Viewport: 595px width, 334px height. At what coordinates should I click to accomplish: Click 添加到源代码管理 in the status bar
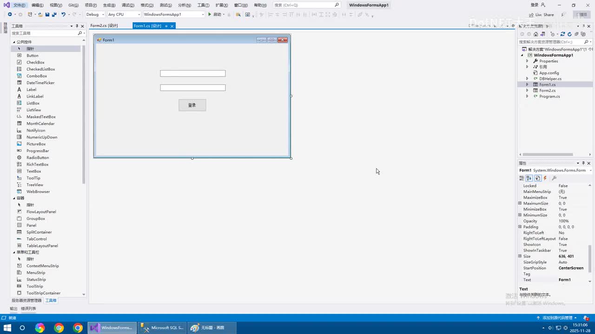557,318
